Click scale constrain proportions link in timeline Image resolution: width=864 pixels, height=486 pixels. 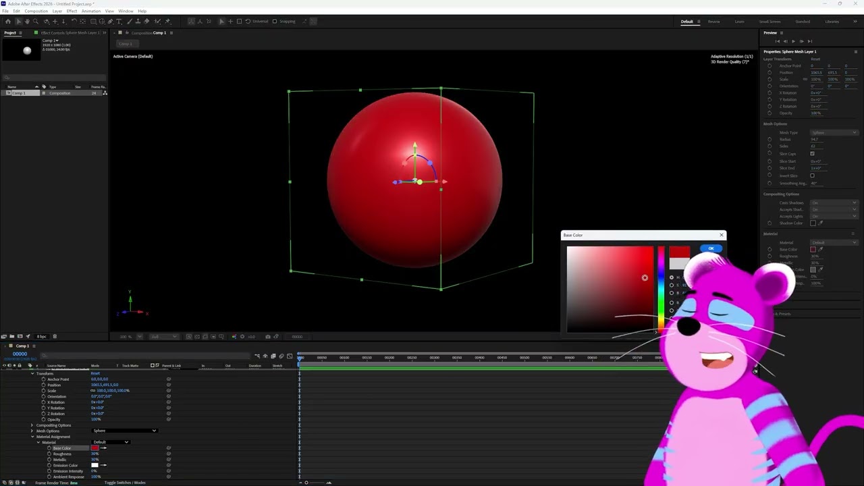[x=92, y=391]
